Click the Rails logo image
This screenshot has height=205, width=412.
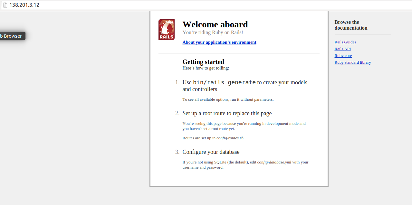tap(167, 30)
